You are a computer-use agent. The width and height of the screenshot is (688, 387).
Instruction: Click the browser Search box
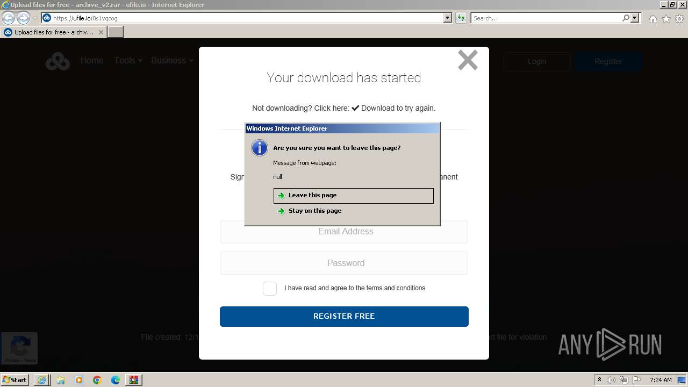[546, 18]
